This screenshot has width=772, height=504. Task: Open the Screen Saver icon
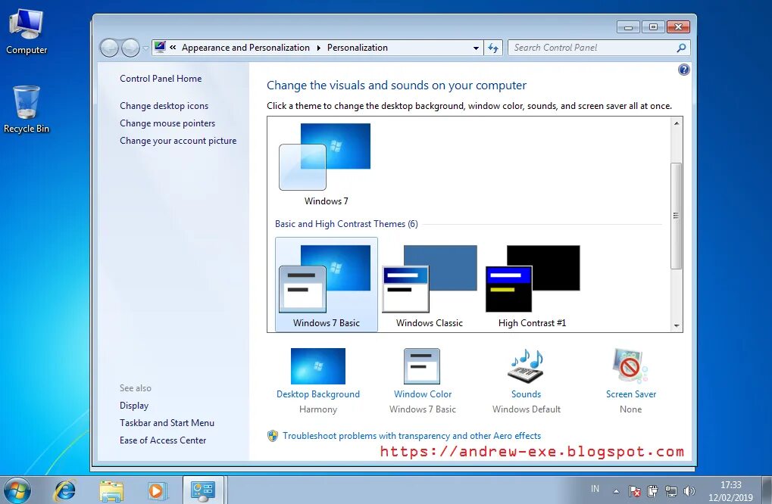[630, 366]
